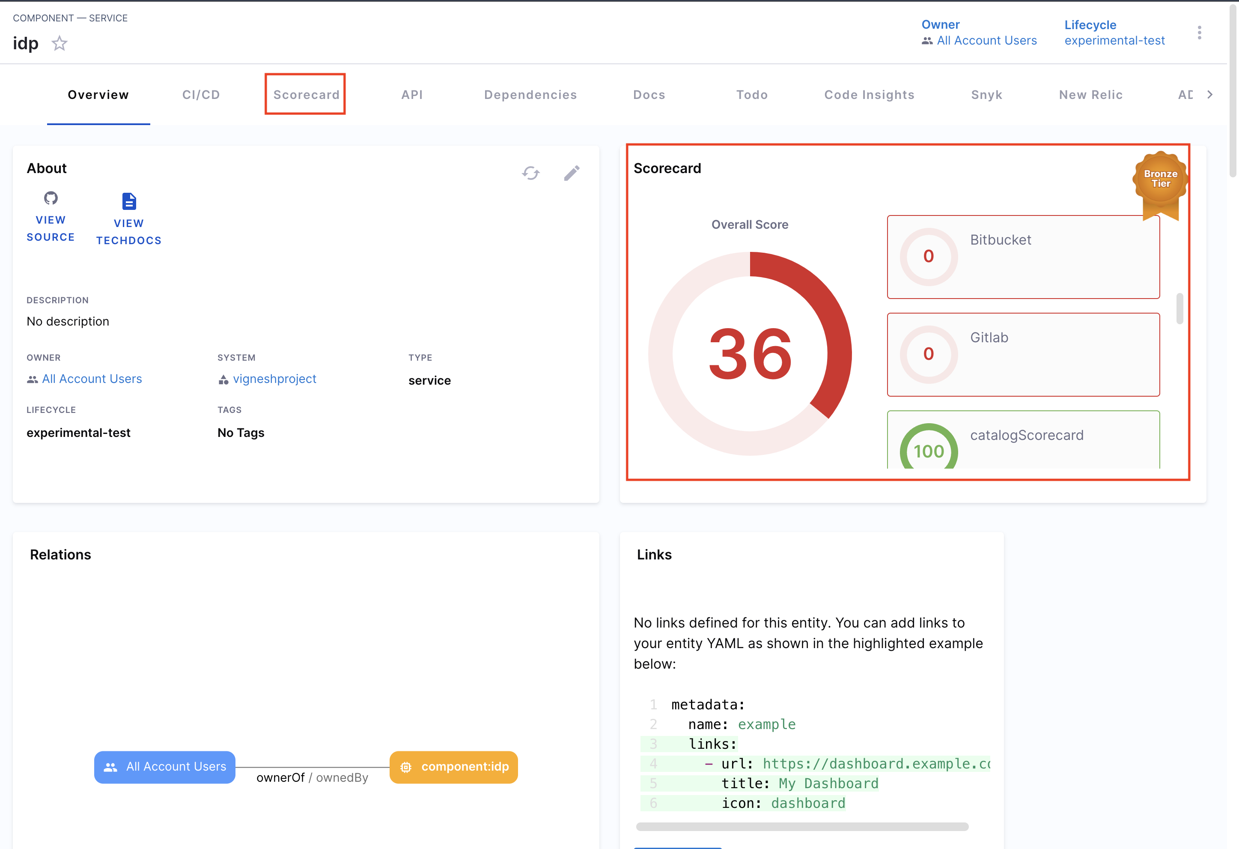Click the refresh entity icon in About
This screenshot has height=849, width=1239.
pos(530,173)
